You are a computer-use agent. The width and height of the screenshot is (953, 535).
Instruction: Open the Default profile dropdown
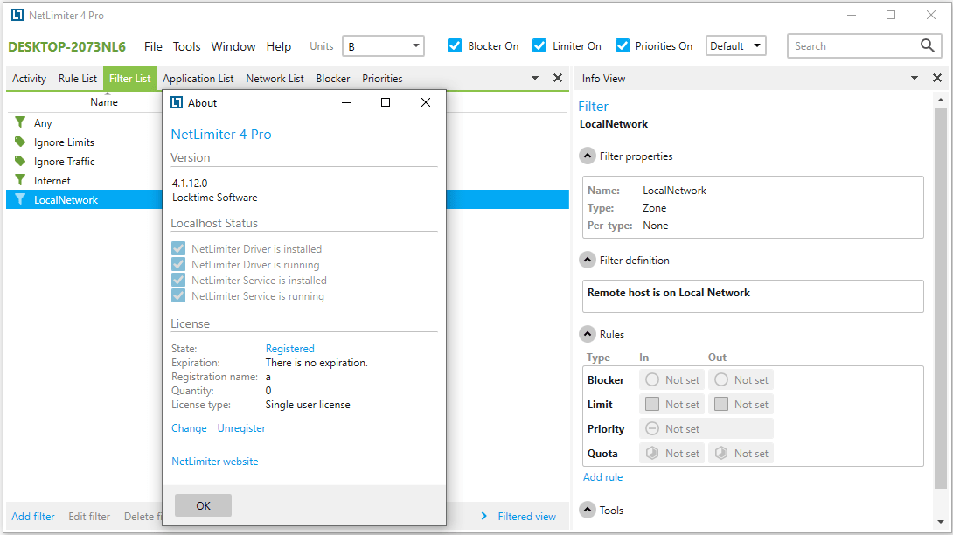pyautogui.click(x=735, y=45)
